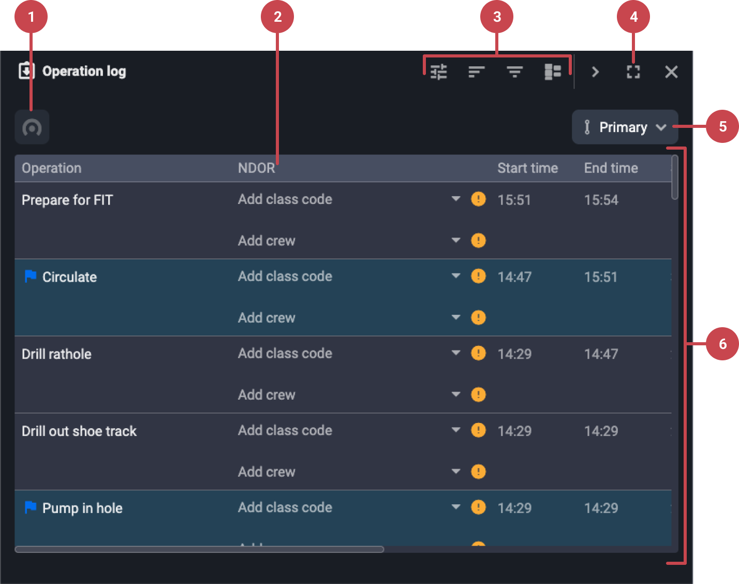Click the blue flag on Pump in hole
The width and height of the screenshot is (739, 584).
coord(31,508)
